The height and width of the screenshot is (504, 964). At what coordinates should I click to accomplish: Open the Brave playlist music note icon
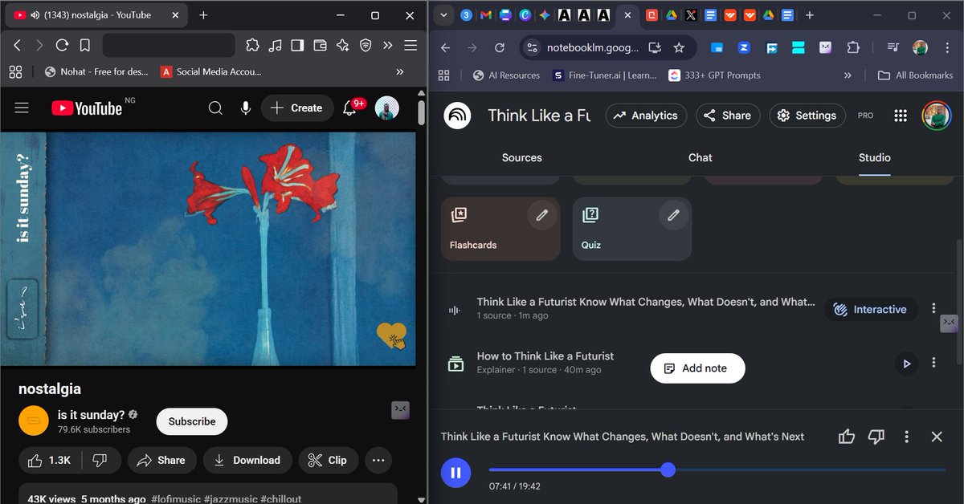(x=276, y=46)
